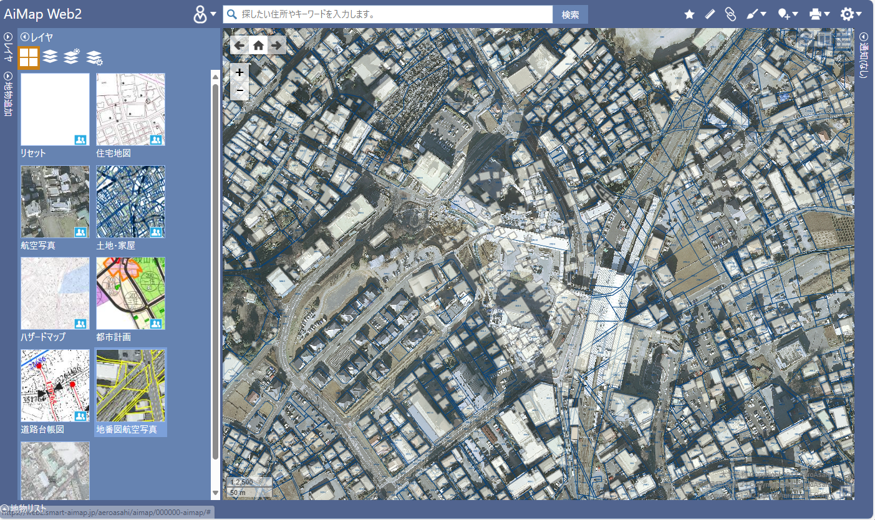Click the chain link icon
875x520 pixels.
tap(730, 14)
